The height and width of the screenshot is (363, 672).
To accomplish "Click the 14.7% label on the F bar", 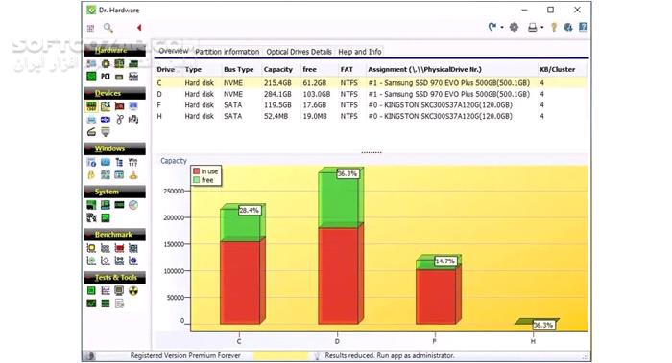I will (x=444, y=261).
